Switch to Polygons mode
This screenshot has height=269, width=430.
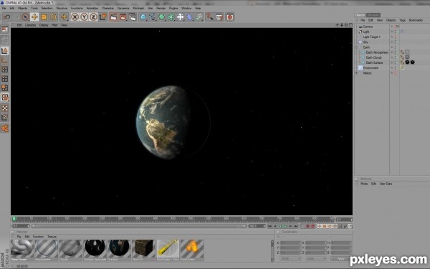coord(5,88)
